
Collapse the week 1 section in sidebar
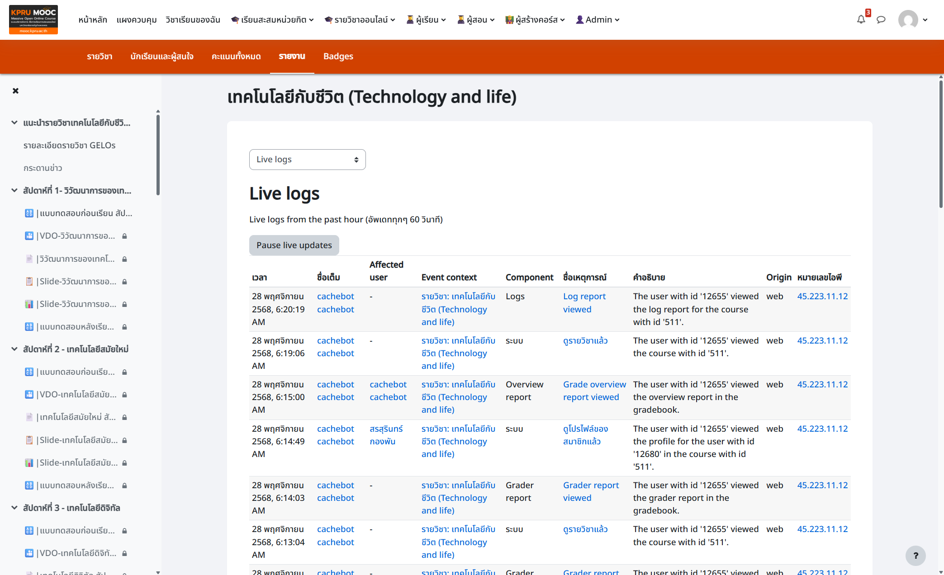[x=14, y=190]
